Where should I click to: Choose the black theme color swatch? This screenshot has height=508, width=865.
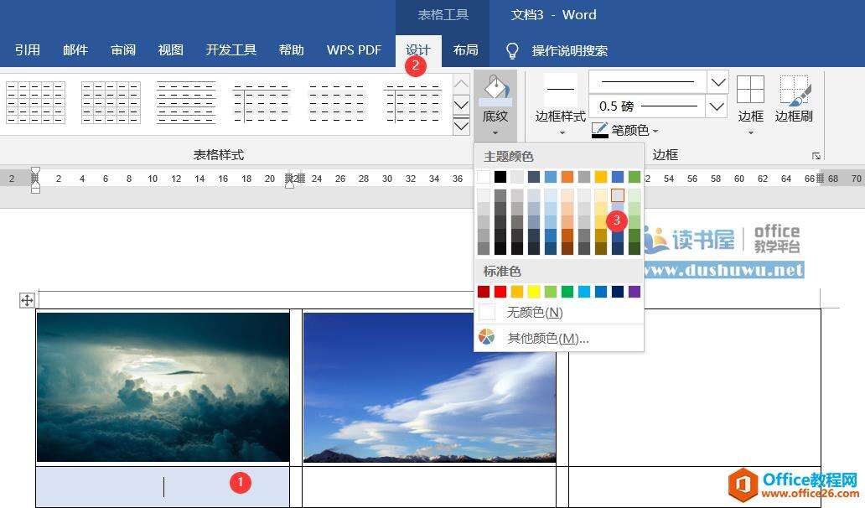click(x=500, y=177)
